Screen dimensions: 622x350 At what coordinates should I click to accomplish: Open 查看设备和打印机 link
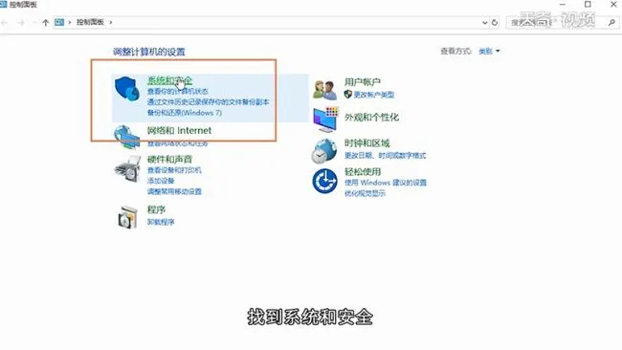coord(174,170)
